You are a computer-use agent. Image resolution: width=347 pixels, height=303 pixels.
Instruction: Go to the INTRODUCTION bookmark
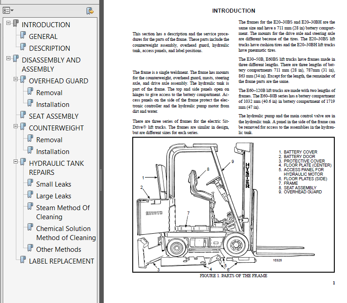(46, 25)
